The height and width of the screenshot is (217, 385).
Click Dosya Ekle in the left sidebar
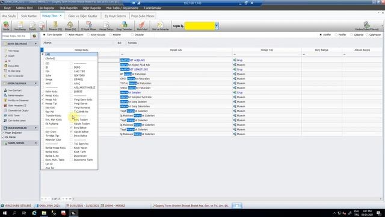click(x=13, y=66)
